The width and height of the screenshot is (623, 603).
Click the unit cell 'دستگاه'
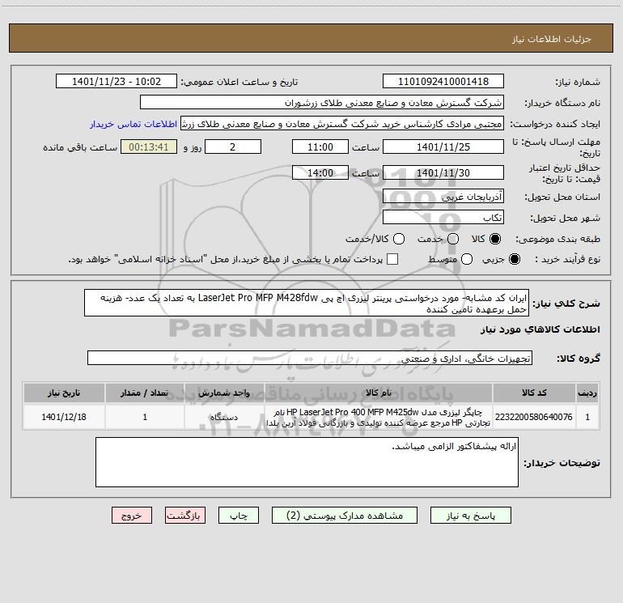click(x=224, y=417)
